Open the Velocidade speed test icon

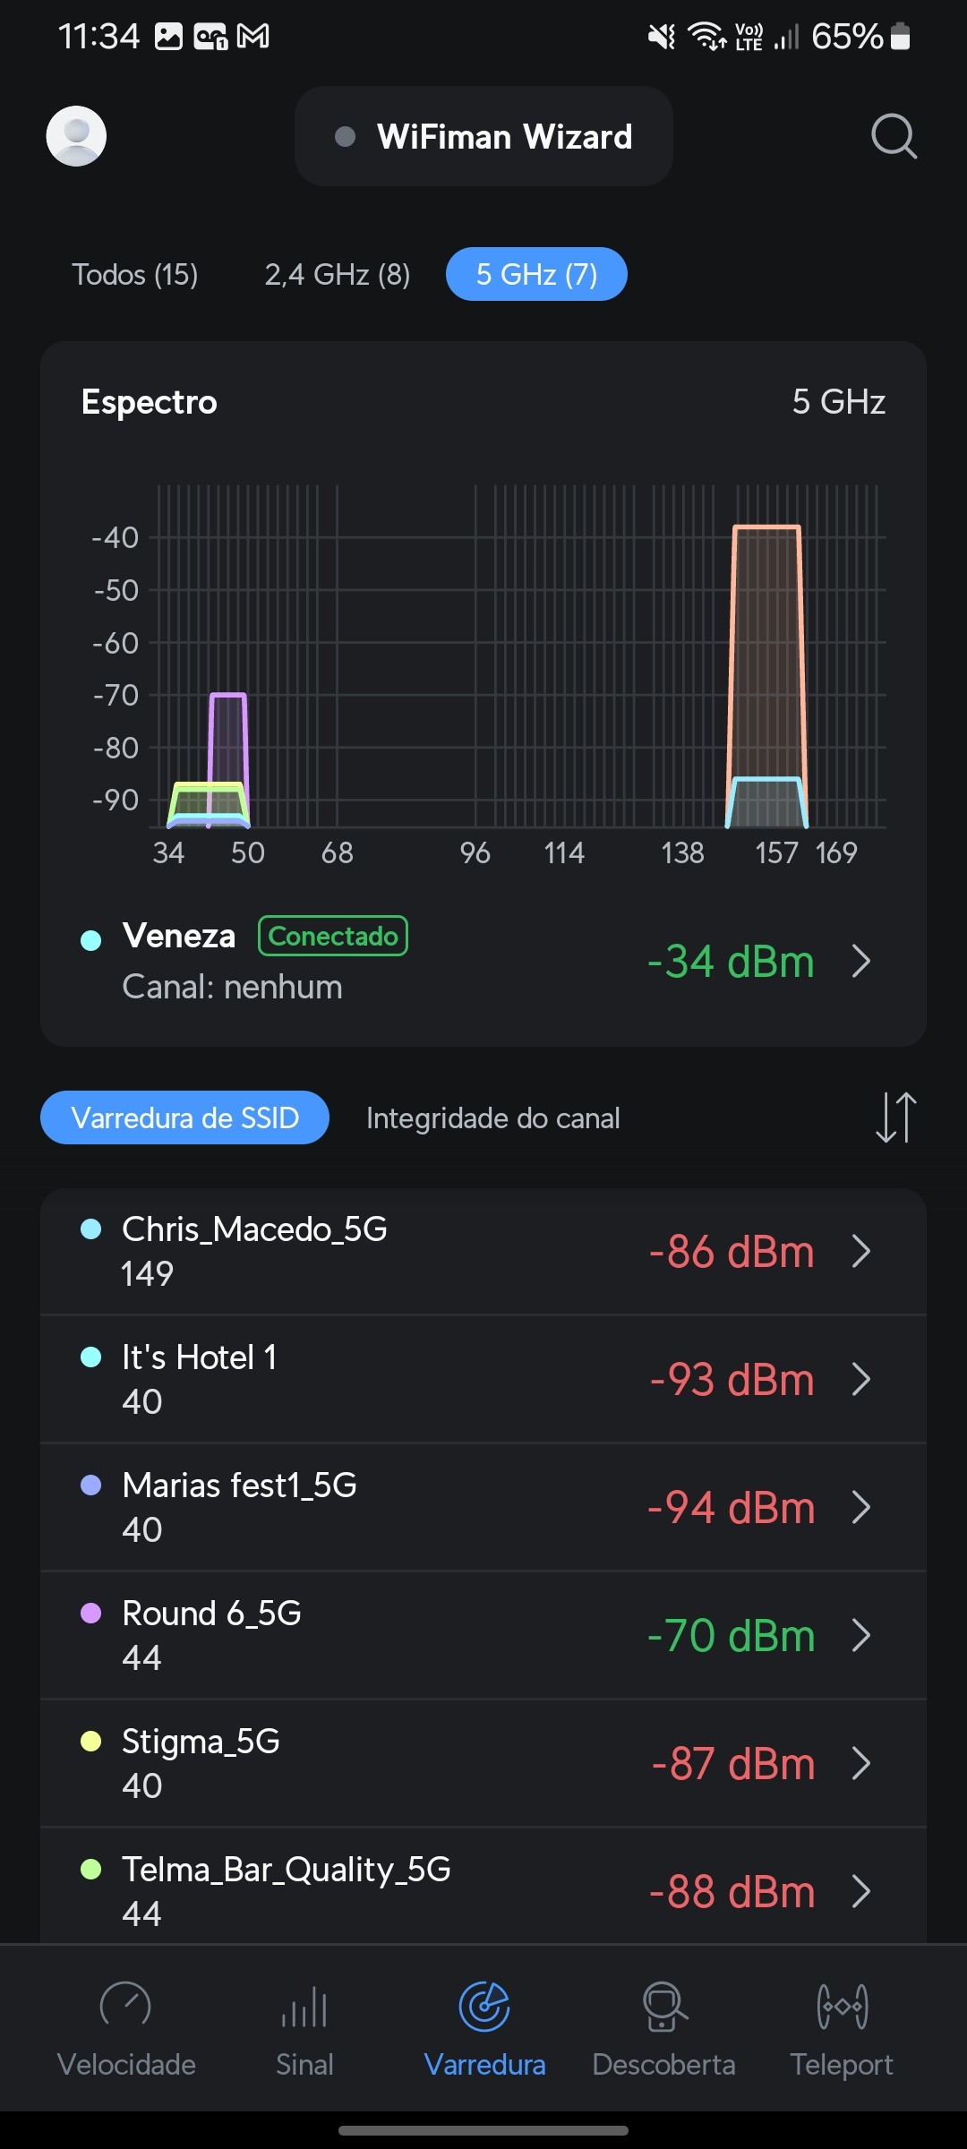(125, 2006)
